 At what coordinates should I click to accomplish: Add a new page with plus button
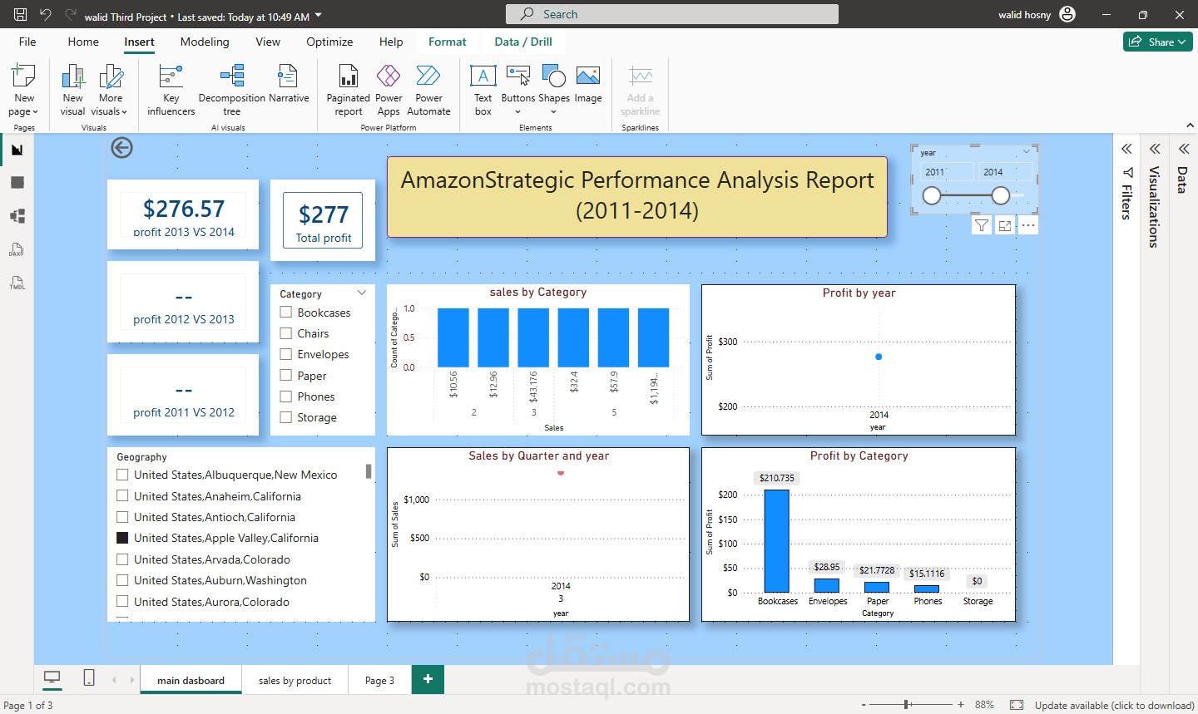coord(428,679)
